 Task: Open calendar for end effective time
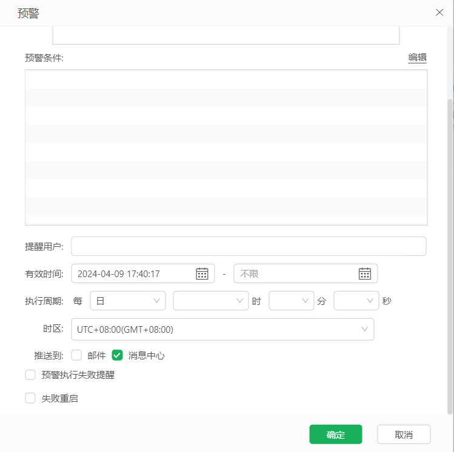click(364, 273)
